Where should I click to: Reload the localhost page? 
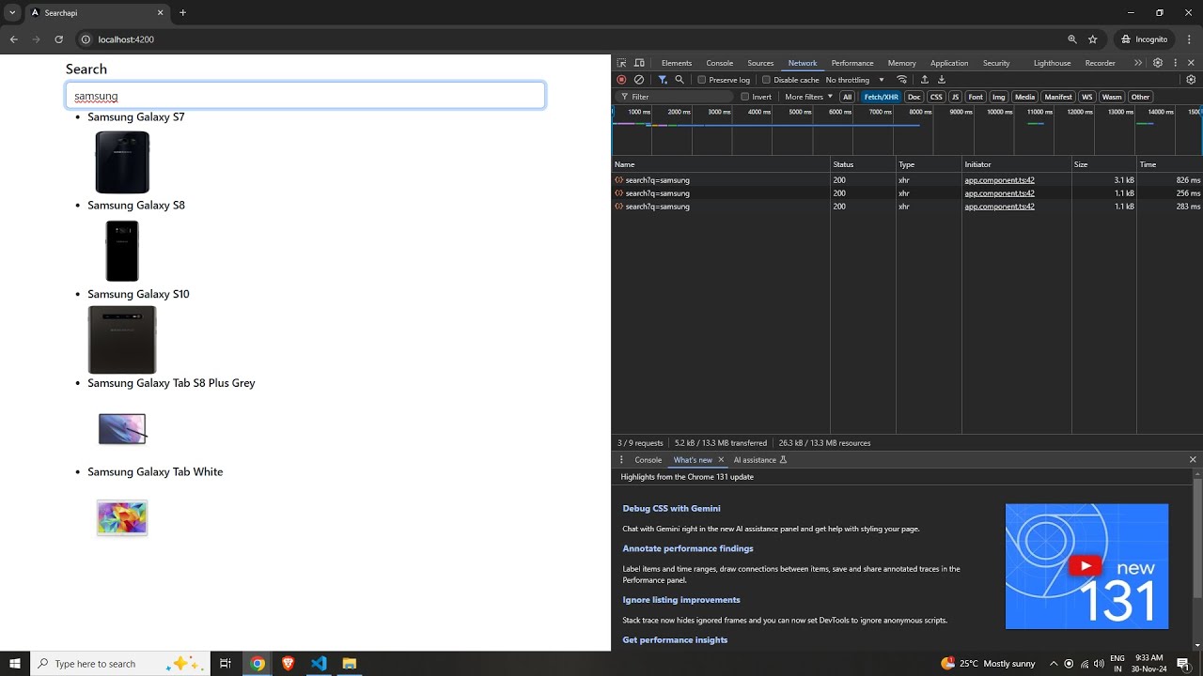click(x=59, y=39)
